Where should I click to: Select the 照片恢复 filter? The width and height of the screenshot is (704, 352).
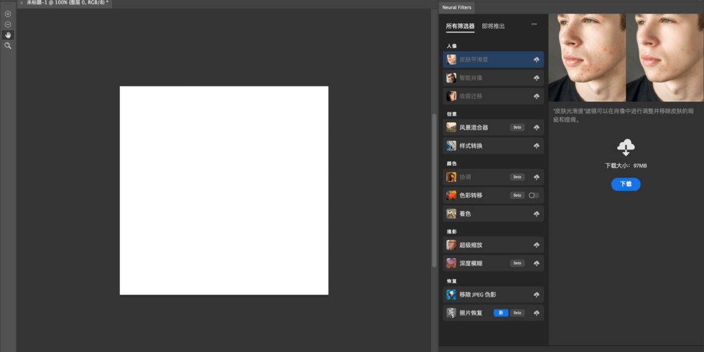[493, 313]
